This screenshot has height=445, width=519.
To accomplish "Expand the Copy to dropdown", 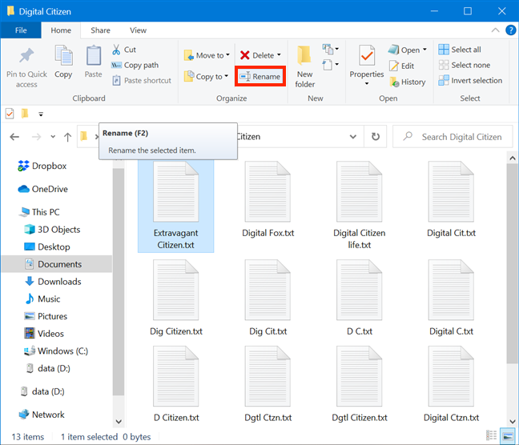I will (x=227, y=76).
